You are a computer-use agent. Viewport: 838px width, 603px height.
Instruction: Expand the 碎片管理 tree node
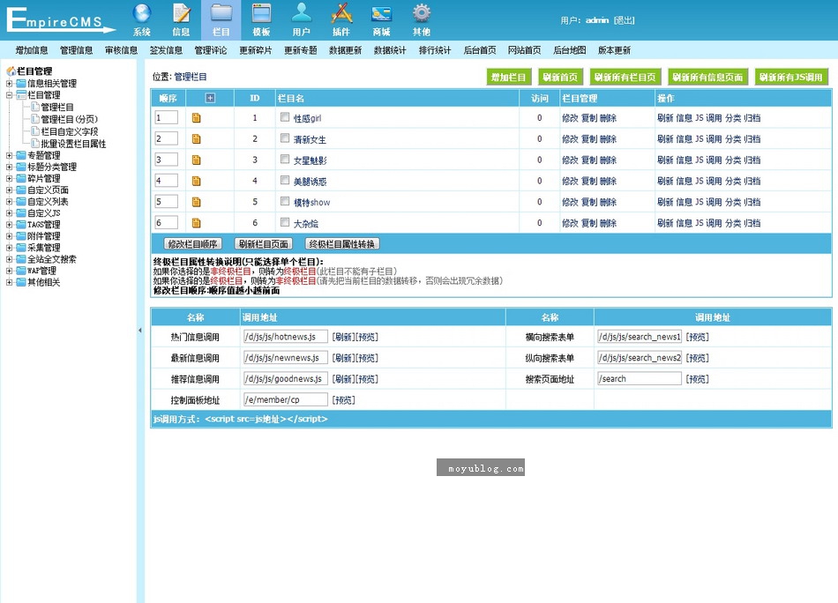[x=9, y=178]
